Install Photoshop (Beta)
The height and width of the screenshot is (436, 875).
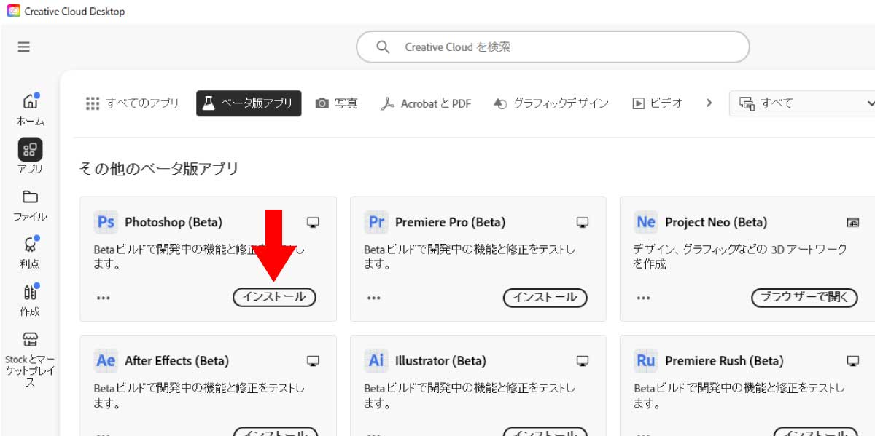click(x=274, y=297)
